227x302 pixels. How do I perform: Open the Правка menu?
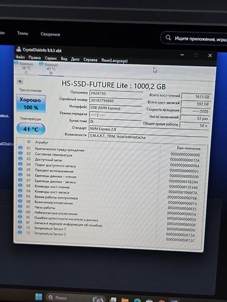click(34, 58)
